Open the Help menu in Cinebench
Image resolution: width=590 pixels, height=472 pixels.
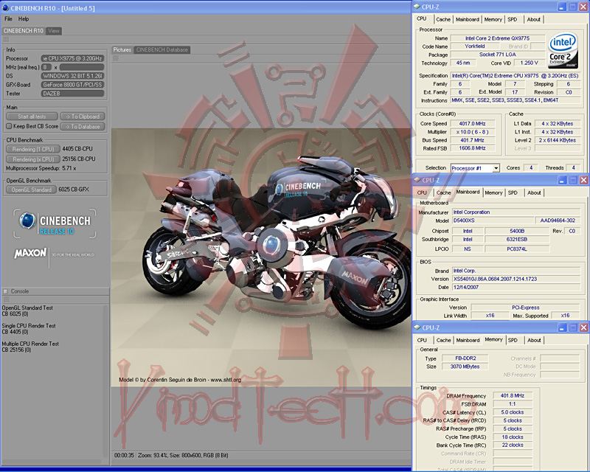tap(24, 19)
